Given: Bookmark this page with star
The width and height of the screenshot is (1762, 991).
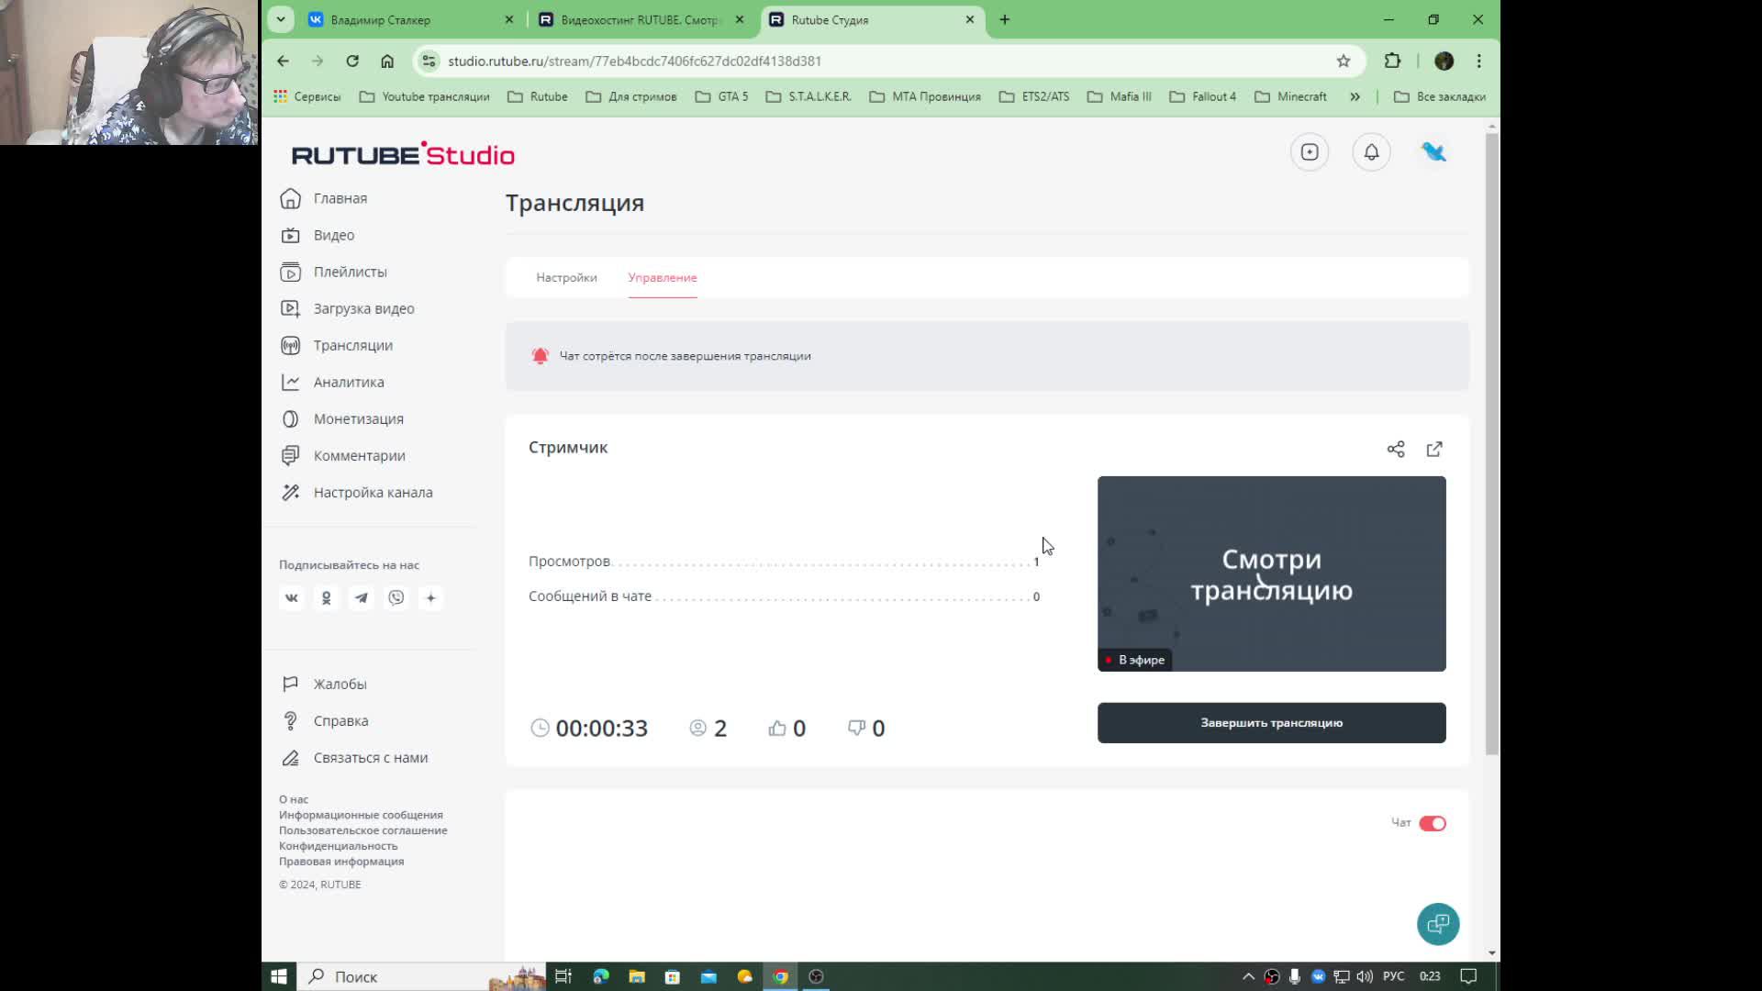Looking at the screenshot, I should pyautogui.click(x=1344, y=61).
